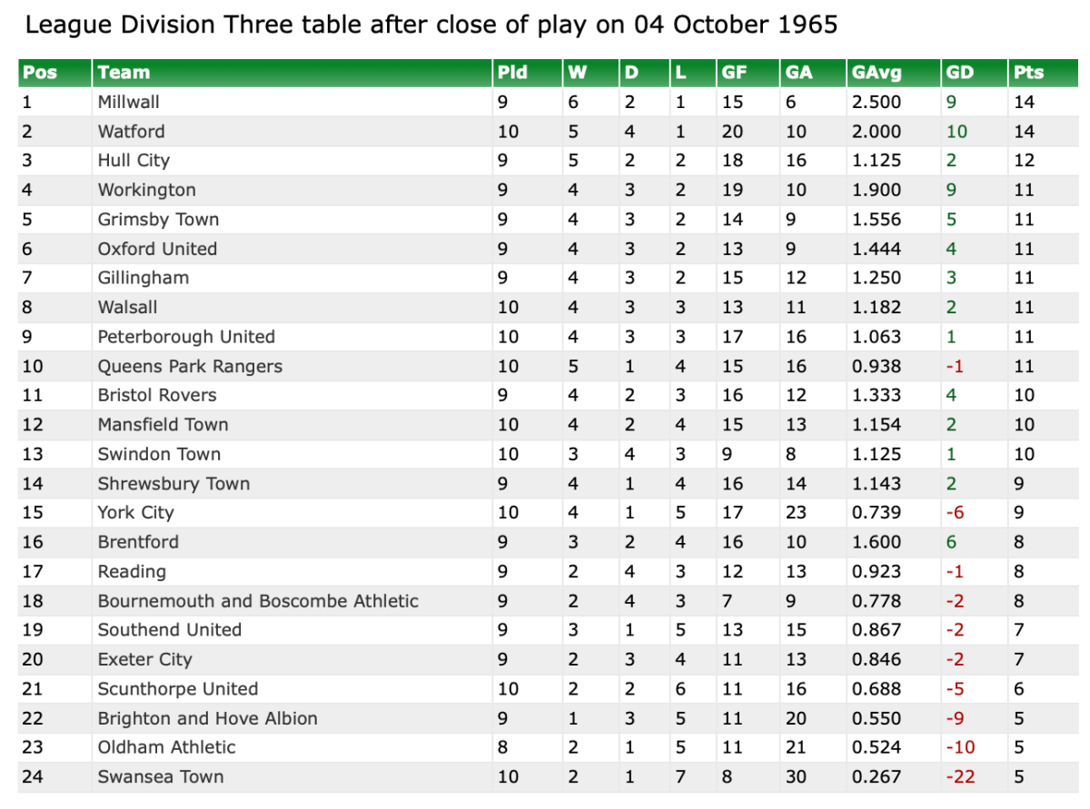Click Bournemouth and Boscombe Athletic entry
Screen dimensions: 1090x809
pos(258,601)
